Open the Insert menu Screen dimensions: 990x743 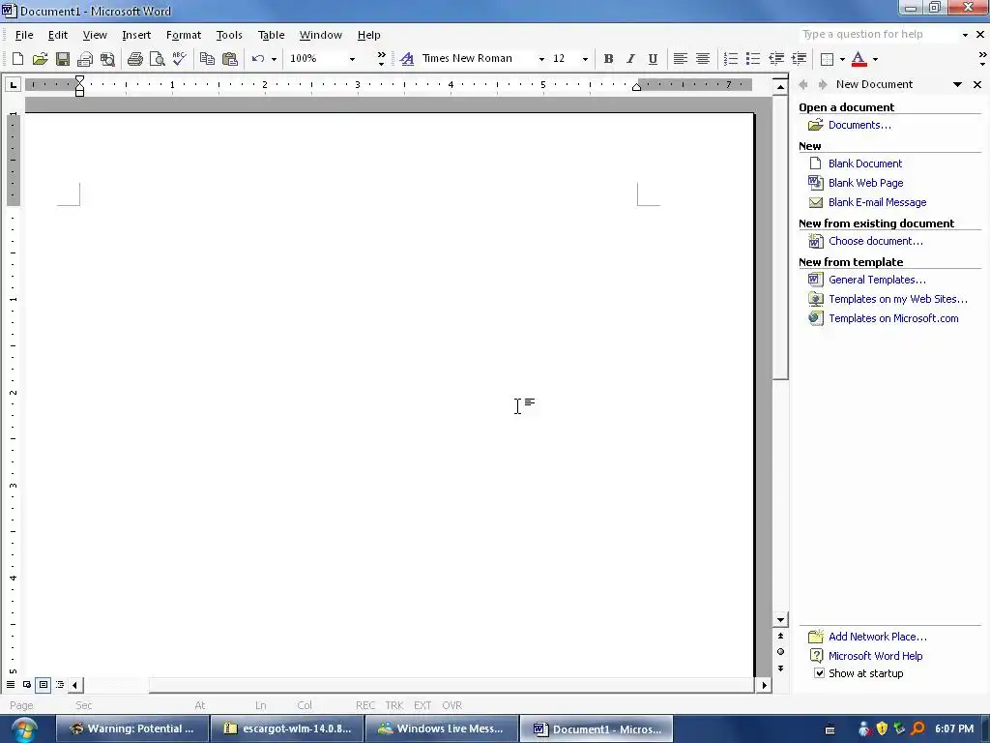click(136, 35)
